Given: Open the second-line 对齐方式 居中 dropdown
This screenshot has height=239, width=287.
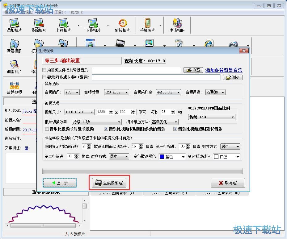Looking at the screenshot, I should 119,156.
